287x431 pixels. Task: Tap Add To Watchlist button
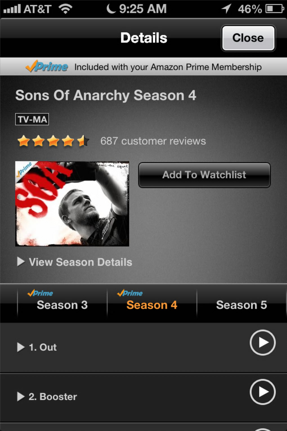tap(204, 175)
